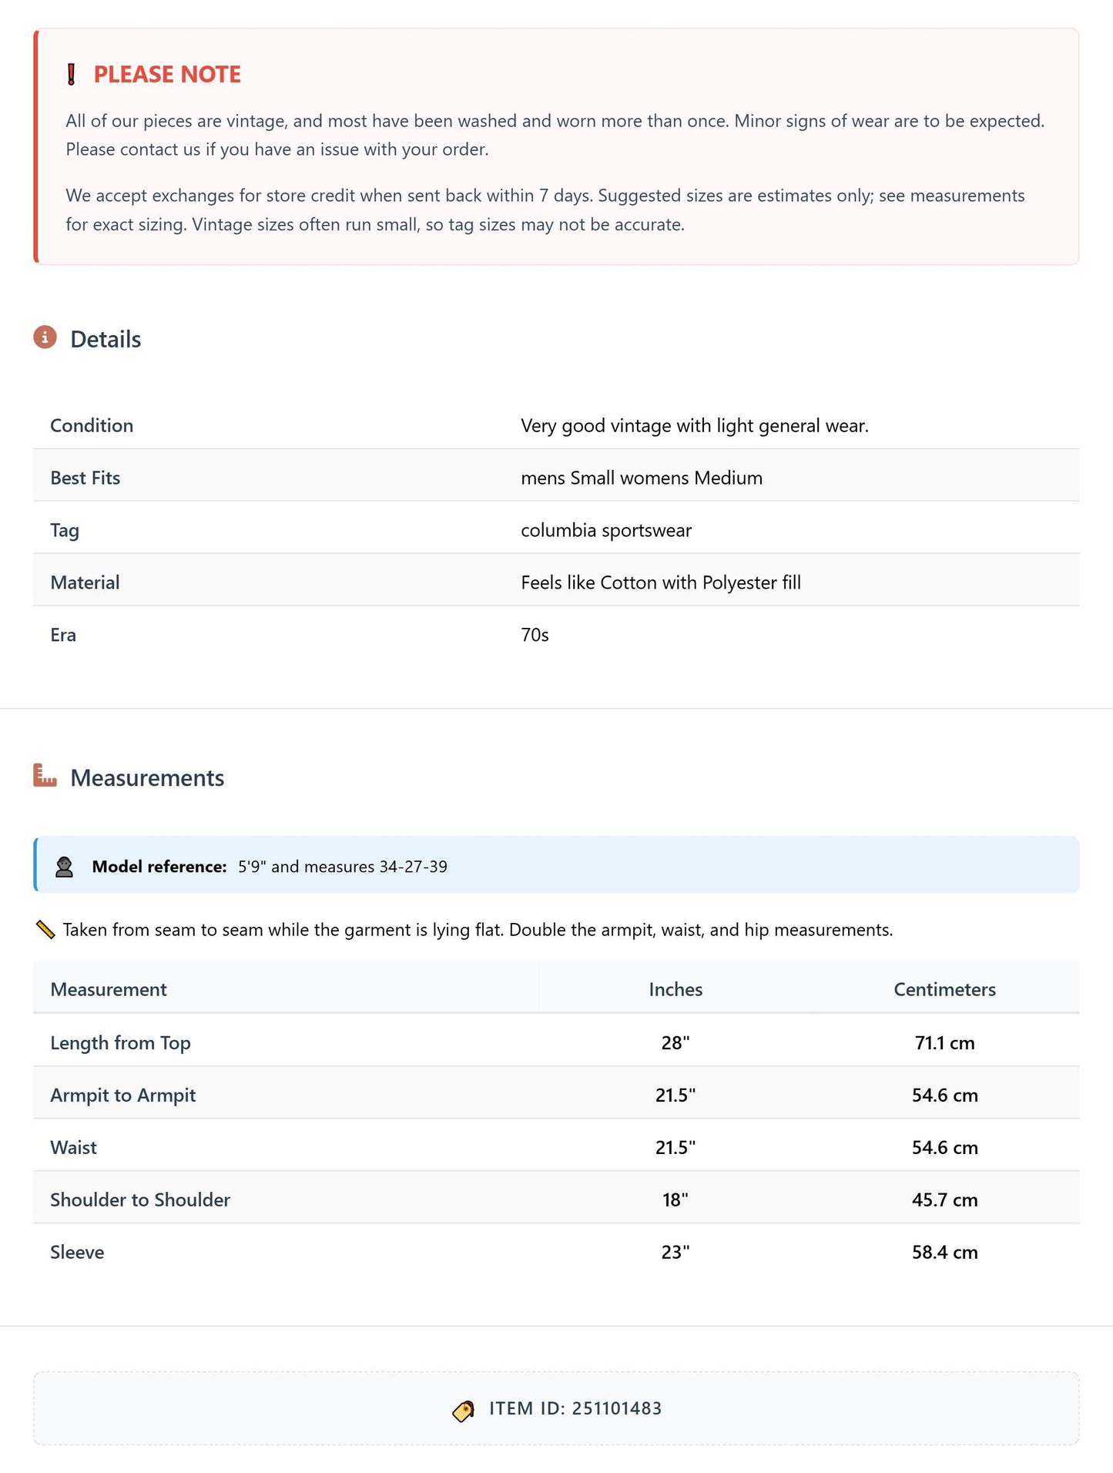Screen dimensions: 1113x1473
Task: Click the Centimeters column header
Action: pyautogui.click(x=944, y=989)
